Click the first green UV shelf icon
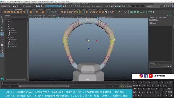174x98 pixels. click(132, 12)
